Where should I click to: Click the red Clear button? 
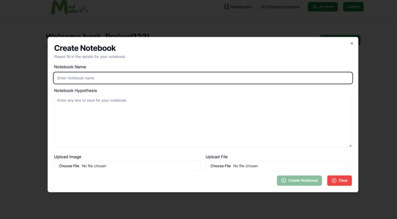coord(339,181)
